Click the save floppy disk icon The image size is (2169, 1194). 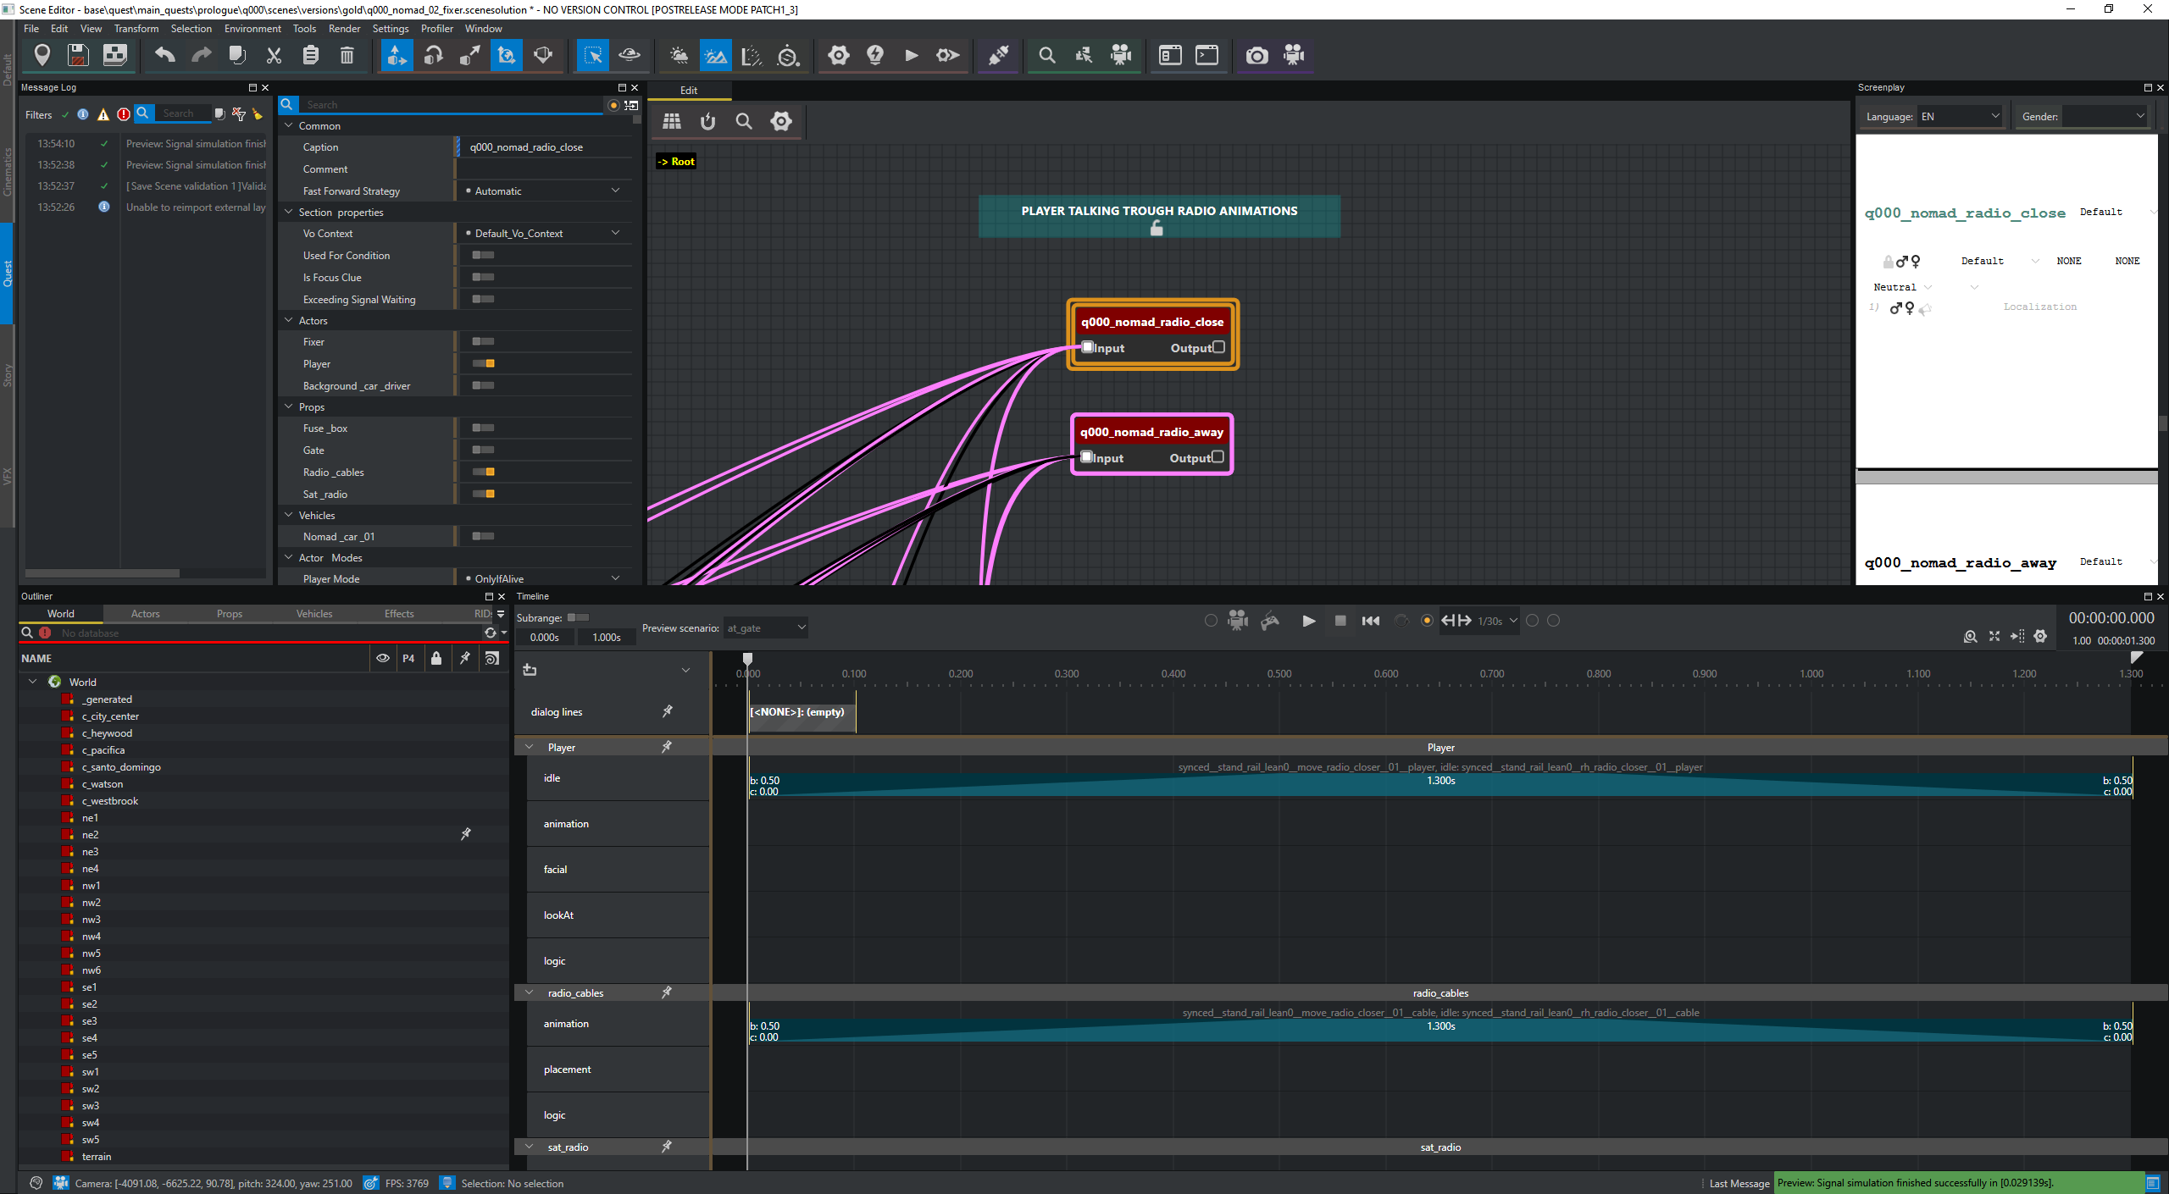(78, 56)
